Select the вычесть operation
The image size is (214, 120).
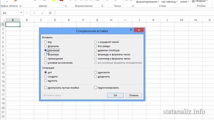click(x=45, y=81)
